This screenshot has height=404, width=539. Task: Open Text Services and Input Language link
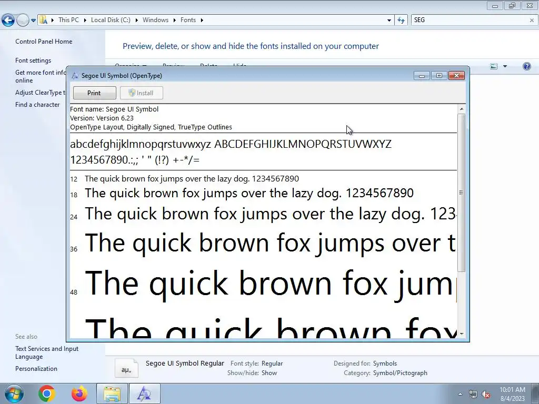click(x=47, y=352)
